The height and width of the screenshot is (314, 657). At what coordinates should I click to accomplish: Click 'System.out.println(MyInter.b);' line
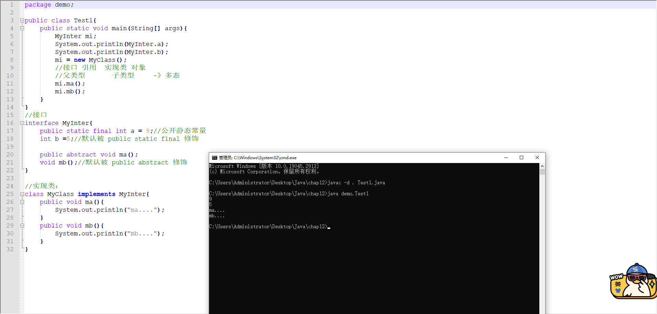[112, 52]
